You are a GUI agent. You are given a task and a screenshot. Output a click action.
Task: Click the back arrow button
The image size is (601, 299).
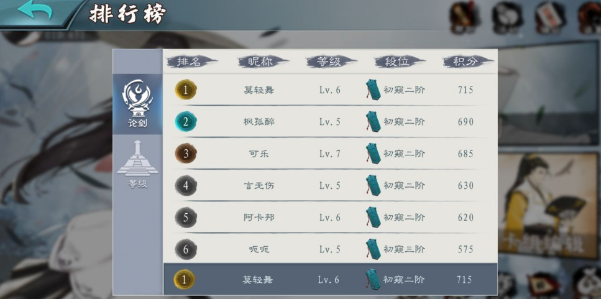click(x=35, y=11)
